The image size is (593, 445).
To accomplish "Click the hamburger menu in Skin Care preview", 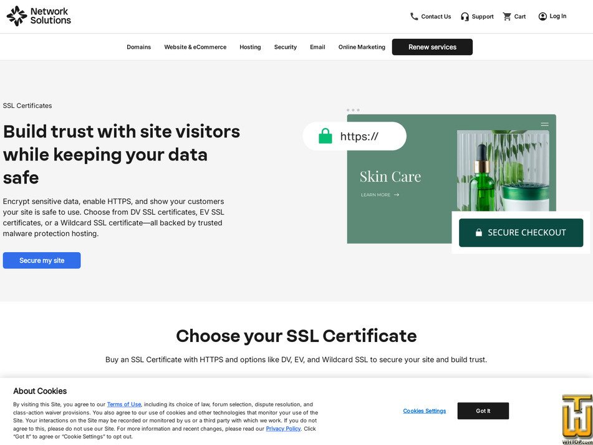I will click(x=544, y=124).
